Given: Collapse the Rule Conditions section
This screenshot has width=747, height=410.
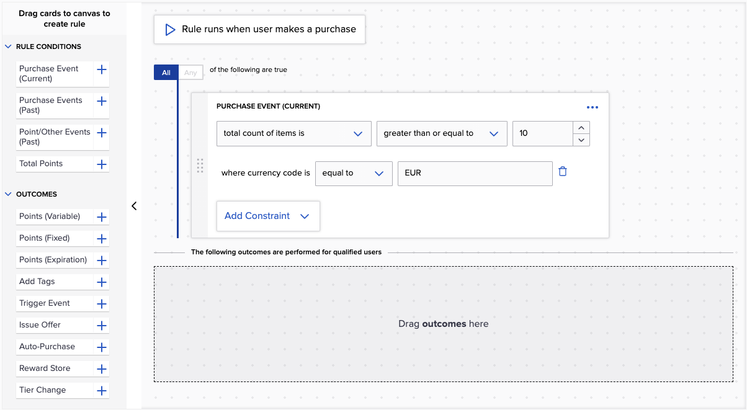Looking at the screenshot, I should click(x=9, y=47).
